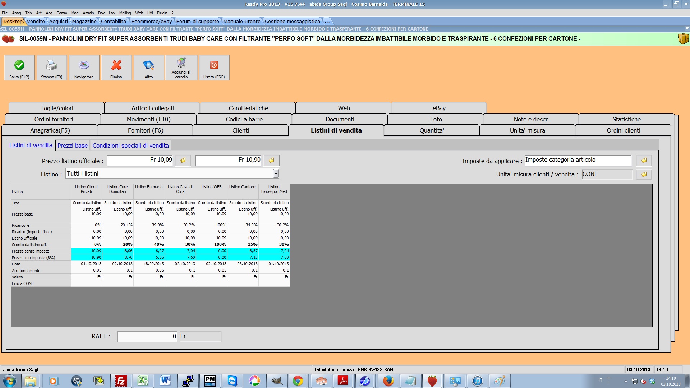This screenshot has height=388, width=690.
Task: Open the Movimenti (F10) tab
Action: [149, 119]
